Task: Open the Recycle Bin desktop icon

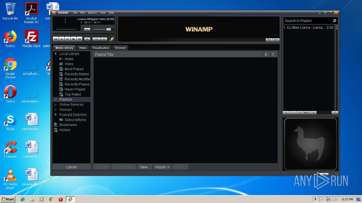Action: pyautogui.click(x=10, y=11)
